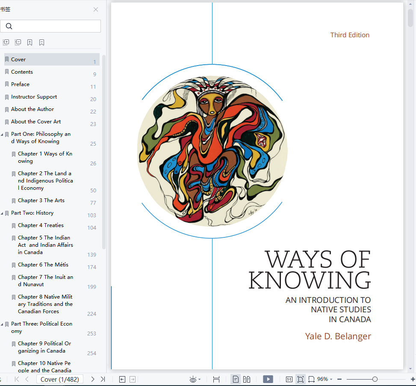Toggle continuous scrolling icon
Screen dimensions: 416x386
pyautogui.click(x=216, y=379)
